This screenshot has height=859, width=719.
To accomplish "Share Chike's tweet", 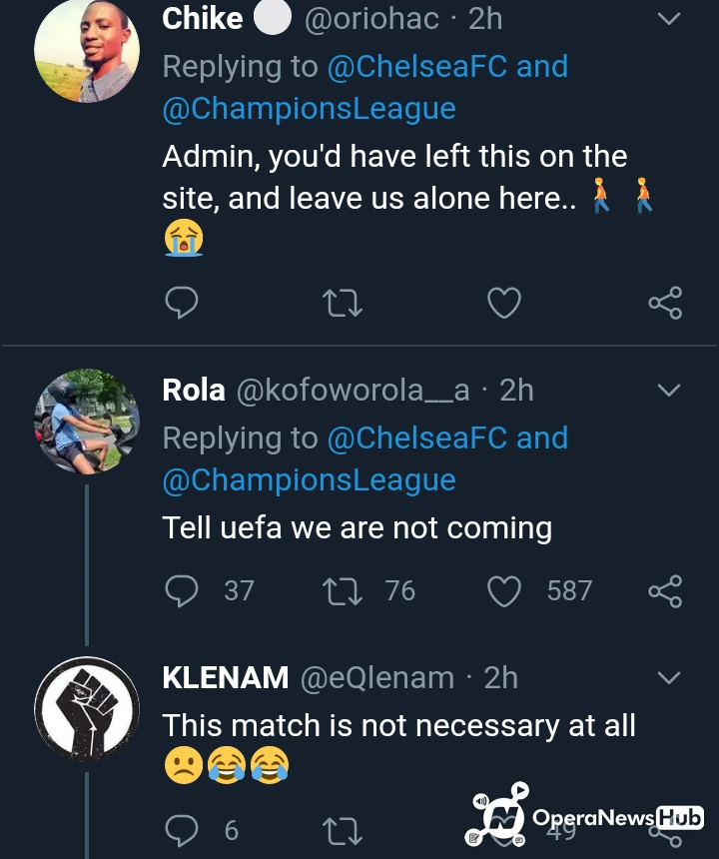I will (x=665, y=302).
